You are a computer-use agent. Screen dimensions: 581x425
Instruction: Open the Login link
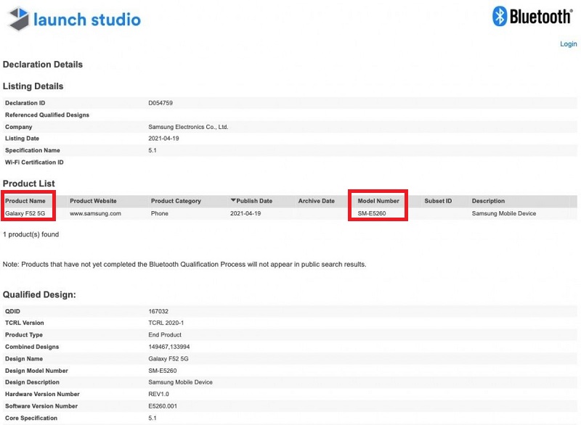568,44
